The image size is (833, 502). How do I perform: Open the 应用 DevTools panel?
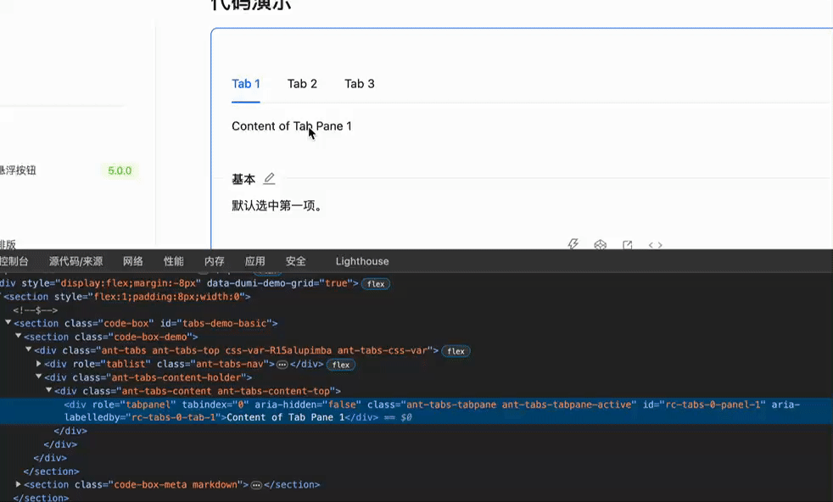point(255,261)
